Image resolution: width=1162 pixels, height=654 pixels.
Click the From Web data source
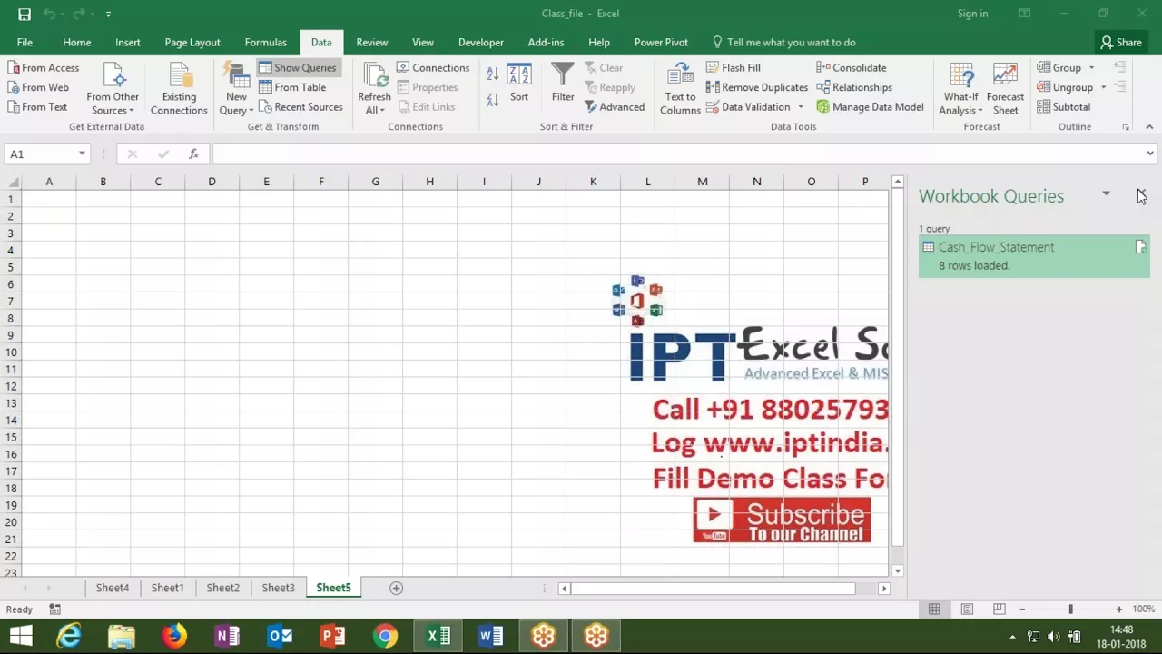tap(38, 87)
